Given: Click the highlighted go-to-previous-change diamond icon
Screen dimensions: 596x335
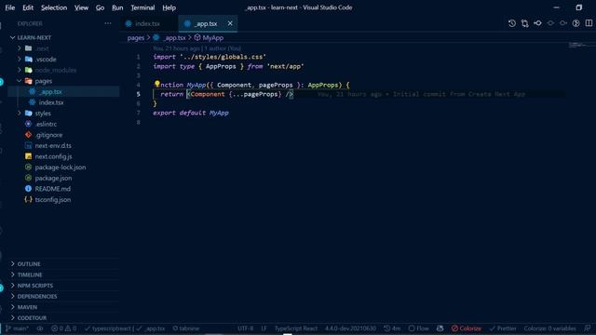Looking at the screenshot, I should [537, 23].
